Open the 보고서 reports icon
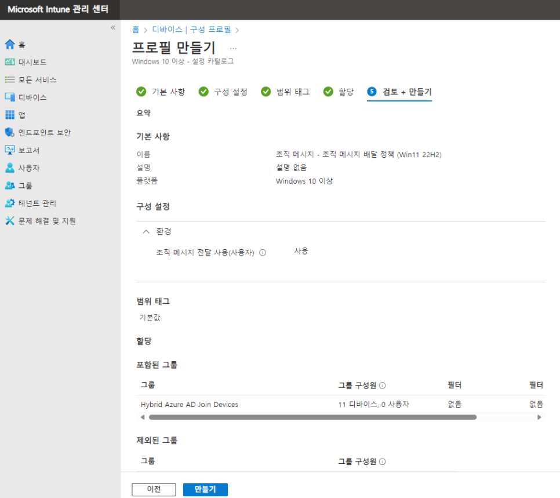560x498 pixels. (x=10, y=150)
